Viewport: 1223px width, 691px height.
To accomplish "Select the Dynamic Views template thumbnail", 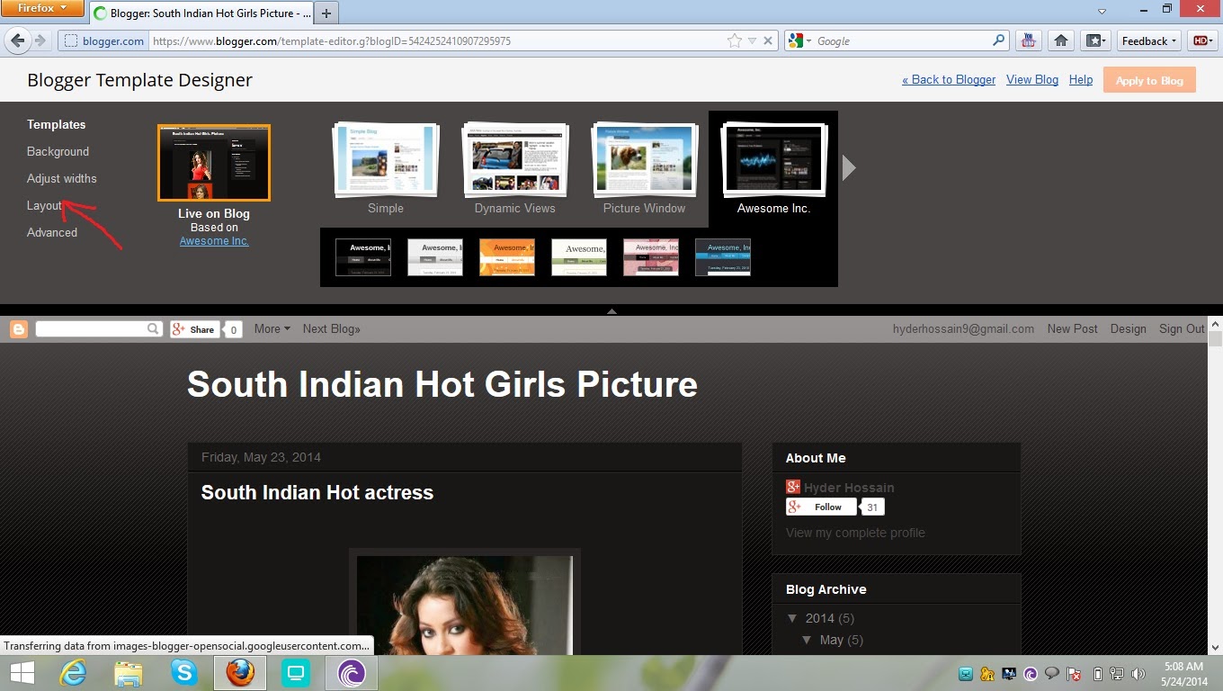I will [x=515, y=161].
